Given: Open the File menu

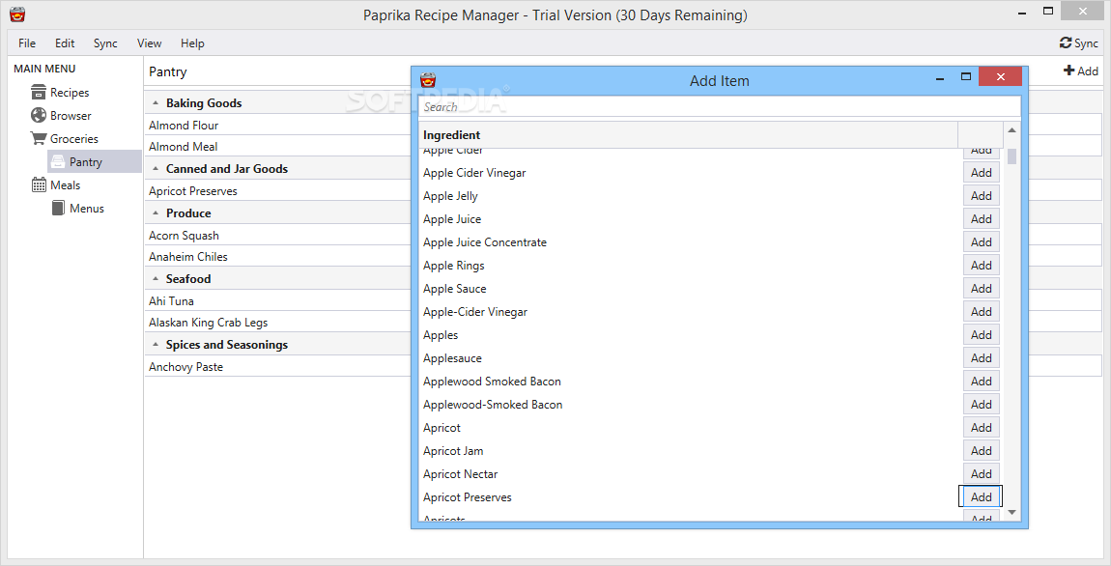Looking at the screenshot, I should [x=27, y=43].
